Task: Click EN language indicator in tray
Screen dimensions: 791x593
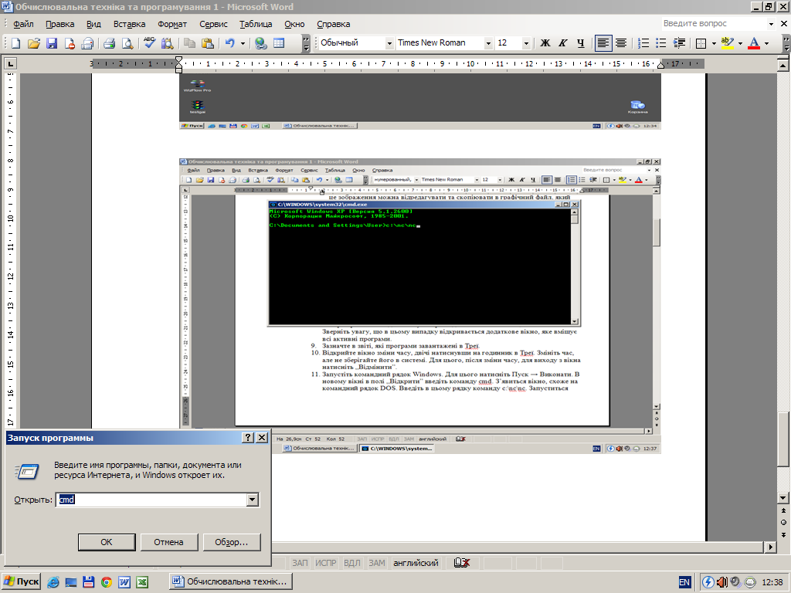Action: pyautogui.click(x=684, y=582)
